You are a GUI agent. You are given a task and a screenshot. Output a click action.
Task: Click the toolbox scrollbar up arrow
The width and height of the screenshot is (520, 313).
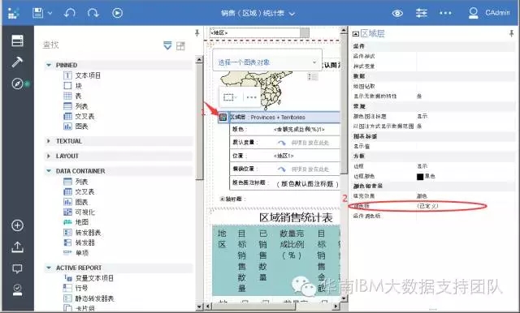pos(199,60)
